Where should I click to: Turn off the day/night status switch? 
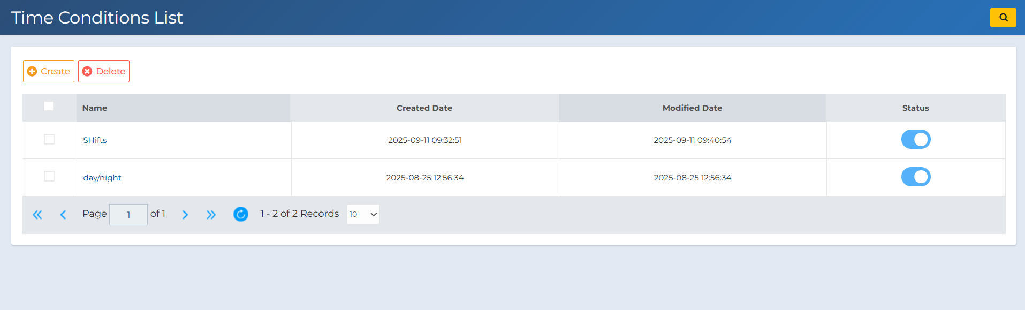pyautogui.click(x=915, y=177)
